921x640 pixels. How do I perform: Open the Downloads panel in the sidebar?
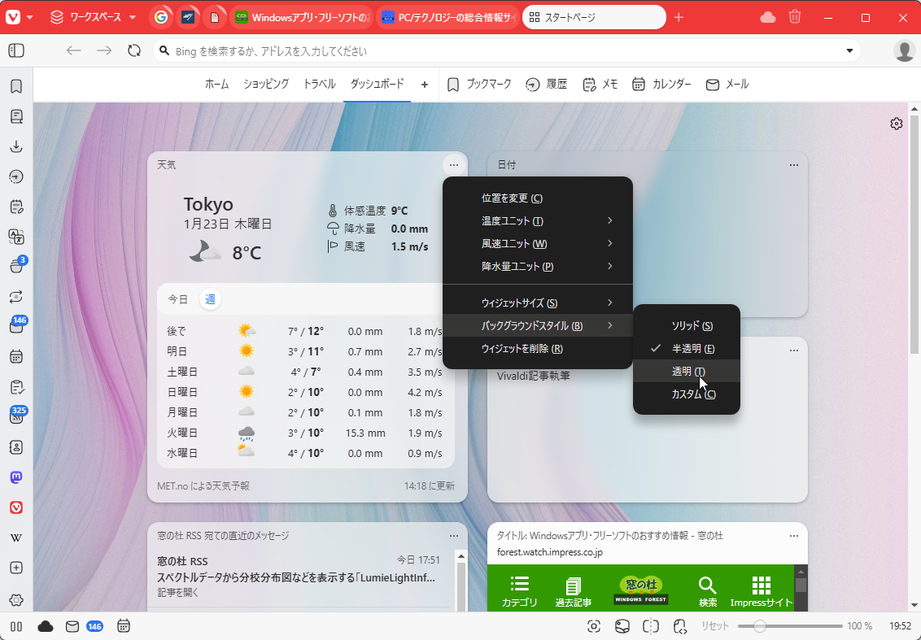pyautogui.click(x=15, y=146)
